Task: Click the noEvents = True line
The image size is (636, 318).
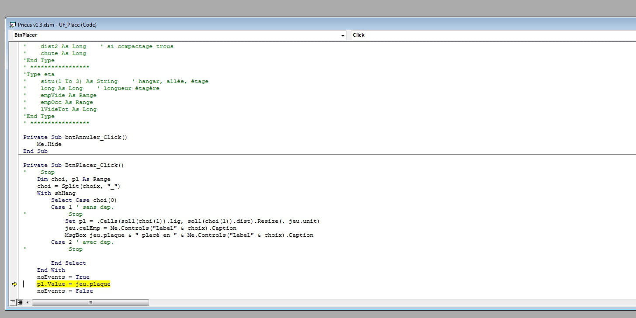Action: [x=63, y=277]
